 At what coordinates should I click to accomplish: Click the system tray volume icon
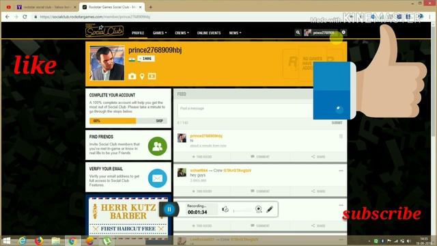(409, 241)
